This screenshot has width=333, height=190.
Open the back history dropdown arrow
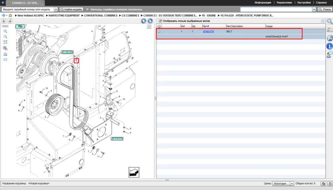pyautogui.click(x=7, y=16)
